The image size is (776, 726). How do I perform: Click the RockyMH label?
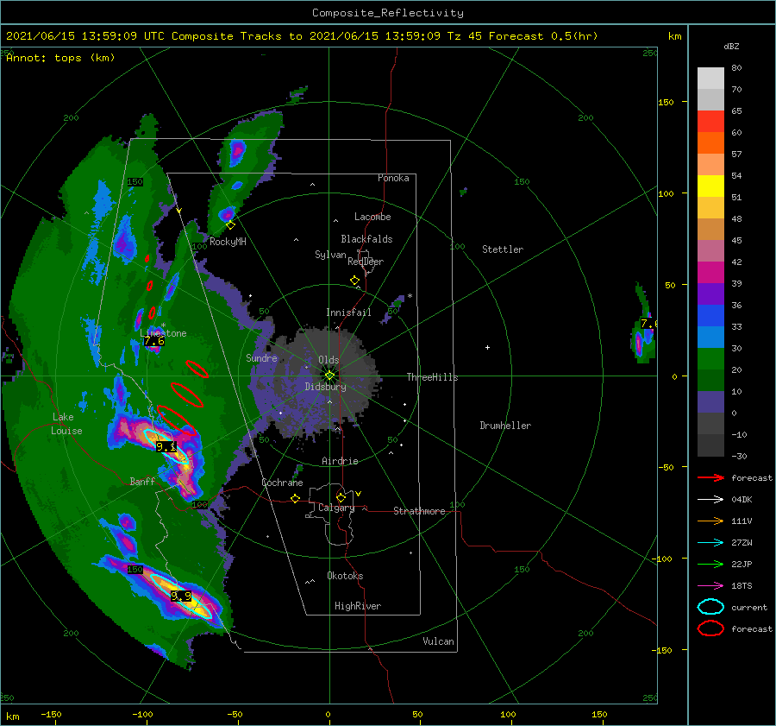coord(228,242)
